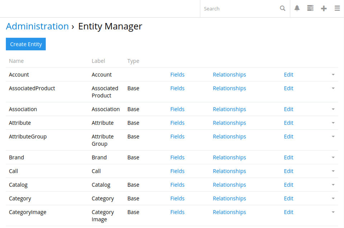This screenshot has height=228, width=344.
Task: Expand the Account row dropdown arrow
Action: pyautogui.click(x=333, y=75)
